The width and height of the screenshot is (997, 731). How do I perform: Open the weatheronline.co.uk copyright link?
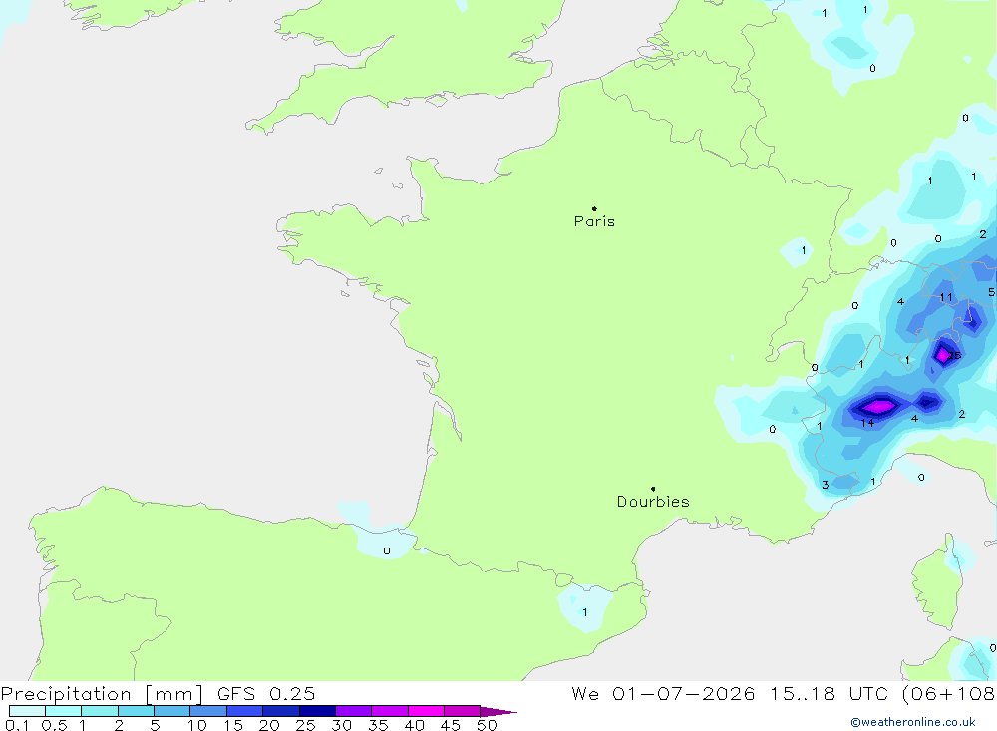(913, 722)
